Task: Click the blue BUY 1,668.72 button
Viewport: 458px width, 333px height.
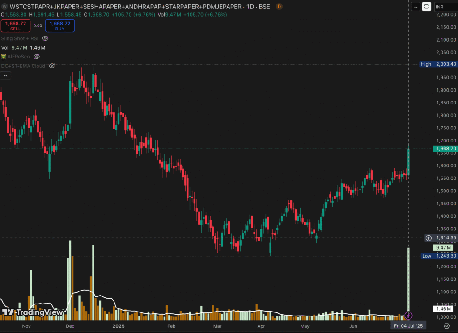Action: click(x=60, y=25)
